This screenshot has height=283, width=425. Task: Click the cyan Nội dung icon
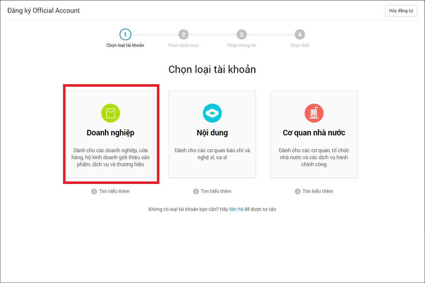[x=212, y=113]
